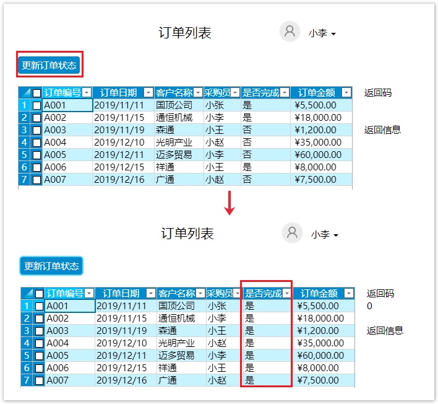Toggle the header select-all checkbox in the upper table

point(36,93)
